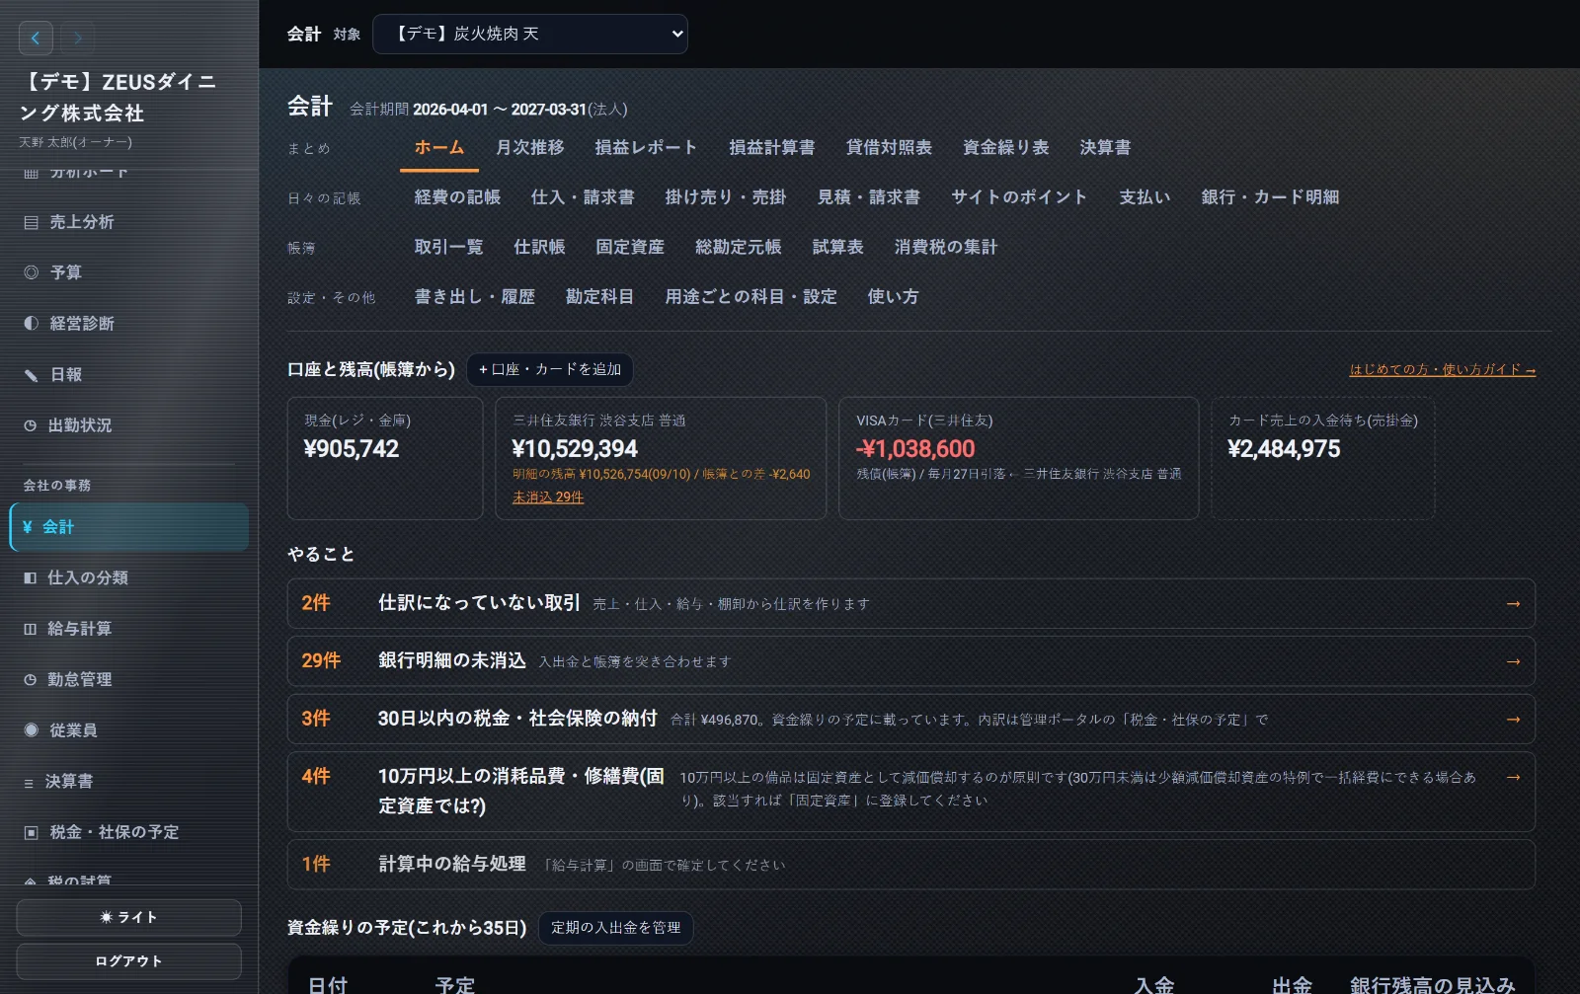The image size is (1580, 994).
Task: Open 勘定科目 settings
Action: tap(599, 296)
